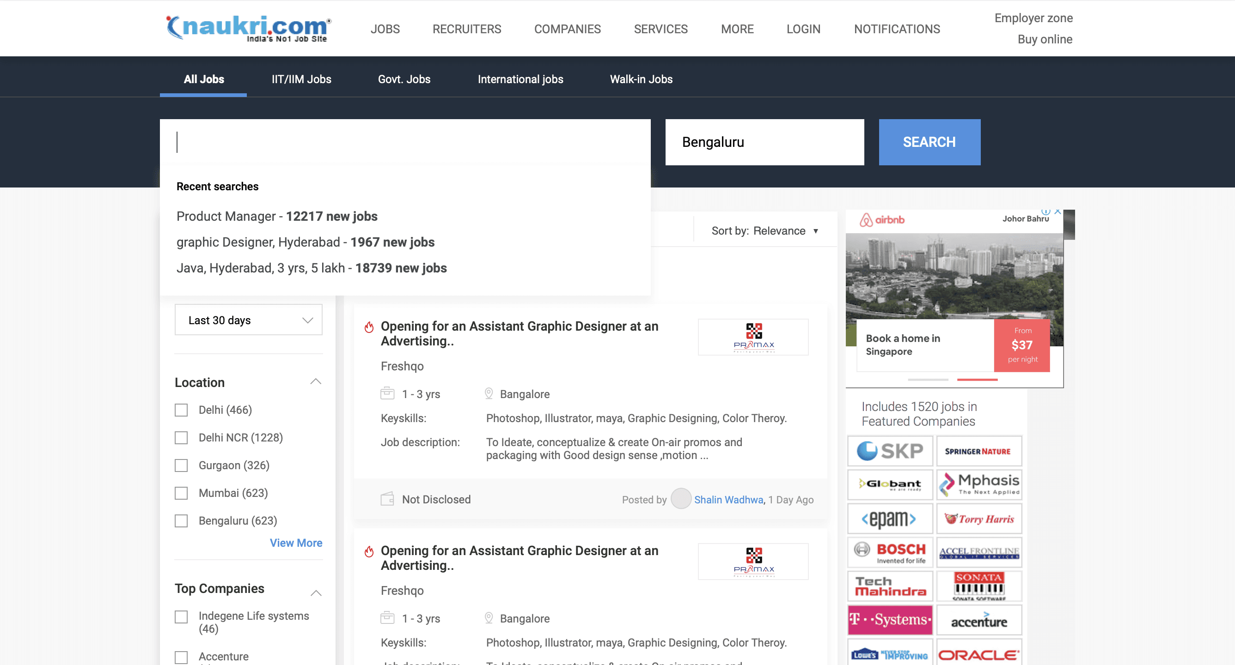Screen dimensions: 1235x665
Task: Click the Airbnb logo in the ad
Action: point(882,220)
